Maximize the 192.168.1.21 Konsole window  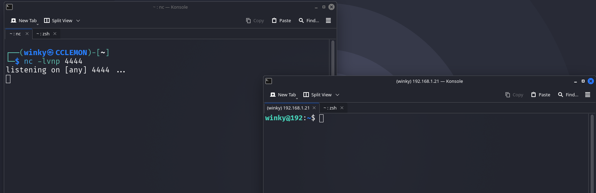coord(583,81)
